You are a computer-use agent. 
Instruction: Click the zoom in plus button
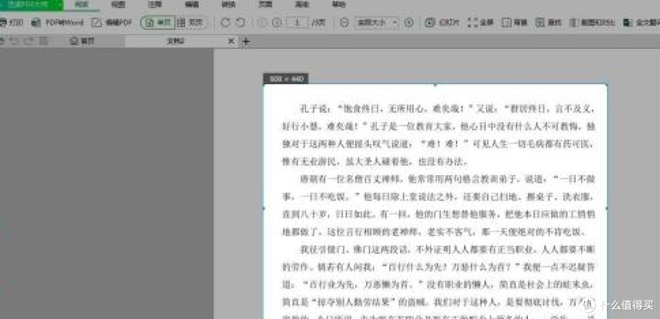click(x=408, y=23)
